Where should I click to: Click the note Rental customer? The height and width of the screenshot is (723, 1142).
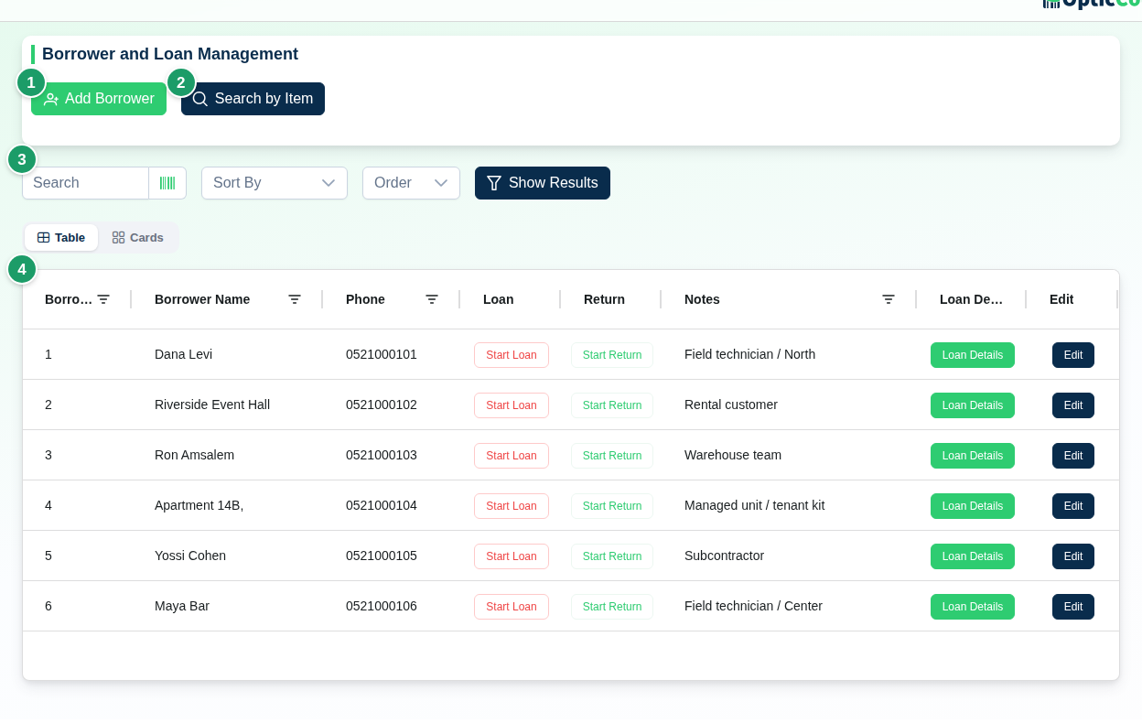point(731,405)
